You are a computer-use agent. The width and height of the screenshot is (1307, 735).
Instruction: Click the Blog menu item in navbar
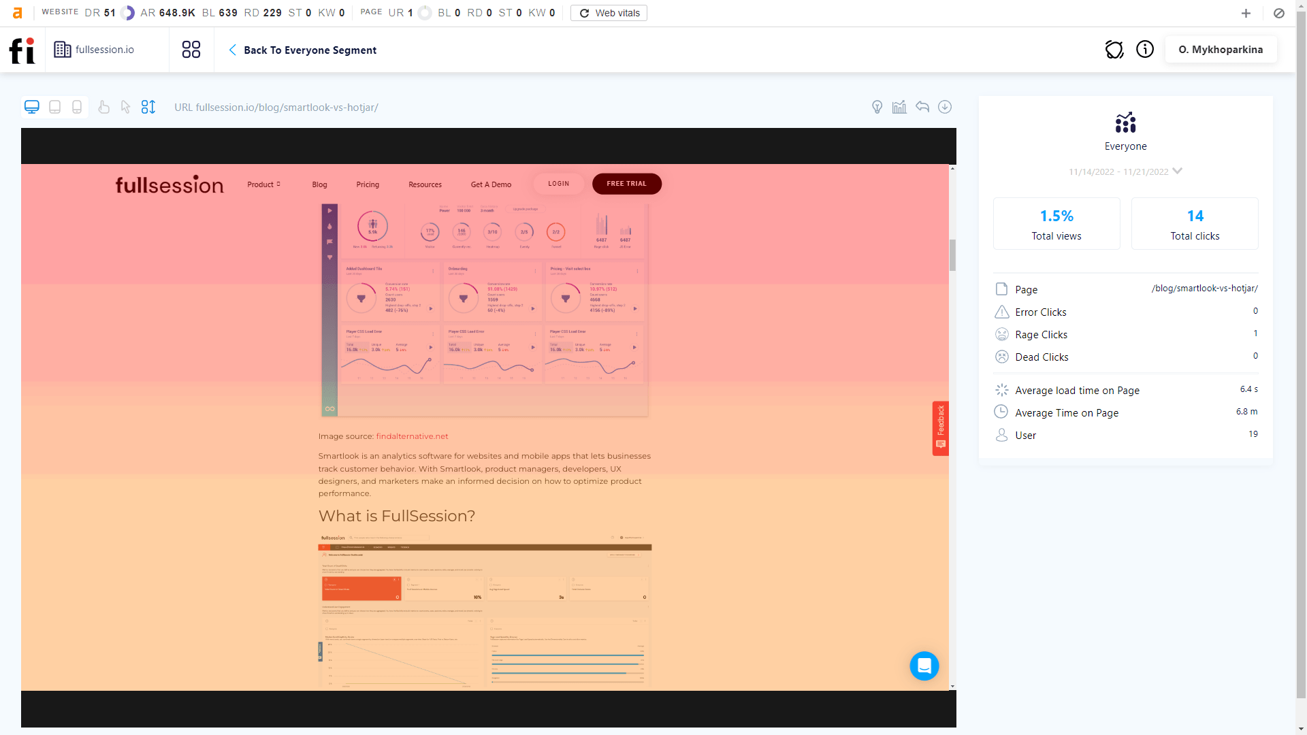coord(319,185)
